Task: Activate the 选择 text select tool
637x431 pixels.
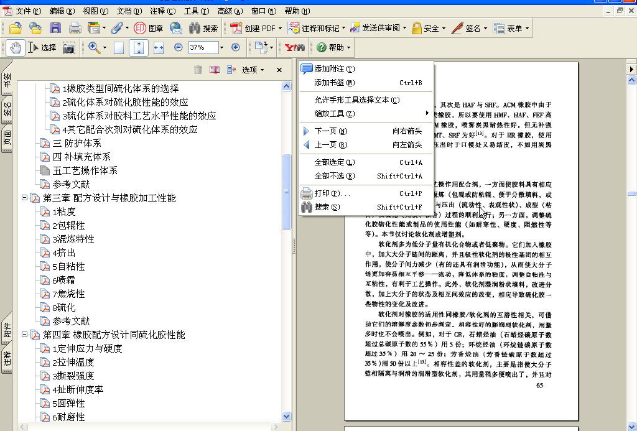Action: [x=42, y=47]
